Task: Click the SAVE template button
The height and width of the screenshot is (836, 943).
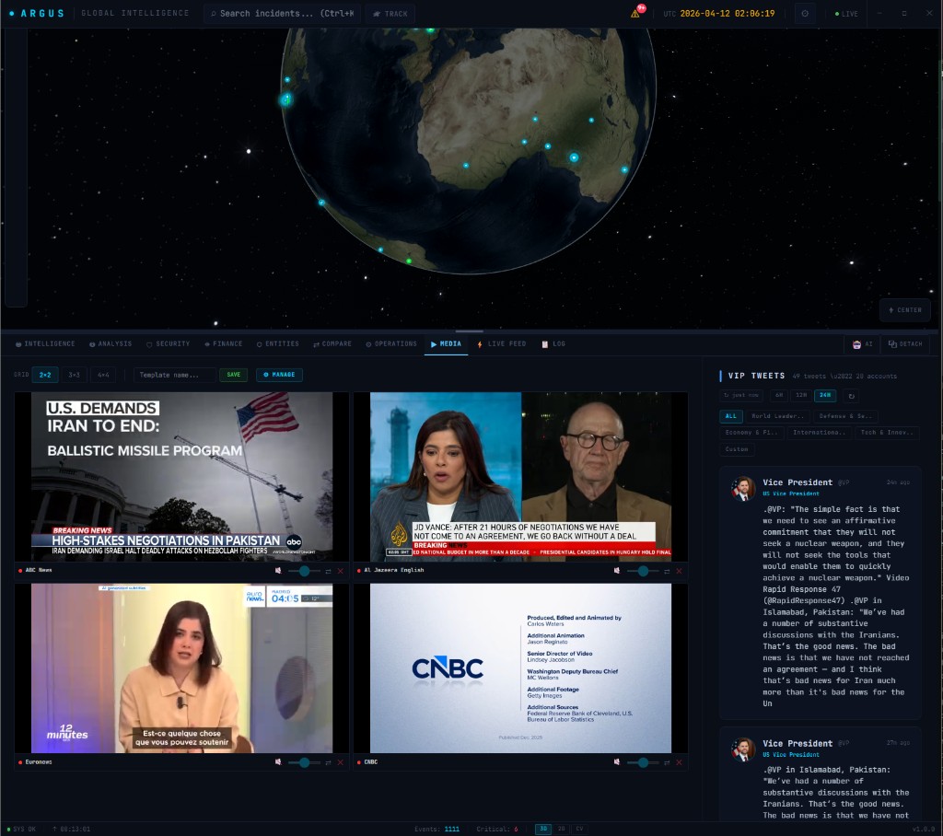Action: coord(233,375)
